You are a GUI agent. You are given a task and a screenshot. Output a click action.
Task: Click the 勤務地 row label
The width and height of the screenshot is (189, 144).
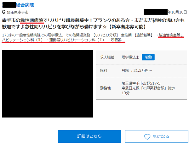coord(105,88)
